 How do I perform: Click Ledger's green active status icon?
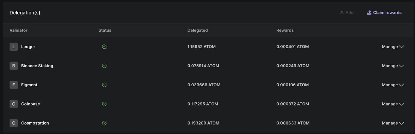(x=104, y=47)
